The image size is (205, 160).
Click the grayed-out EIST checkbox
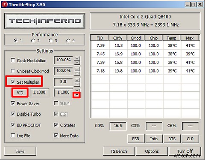tap(56, 114)
